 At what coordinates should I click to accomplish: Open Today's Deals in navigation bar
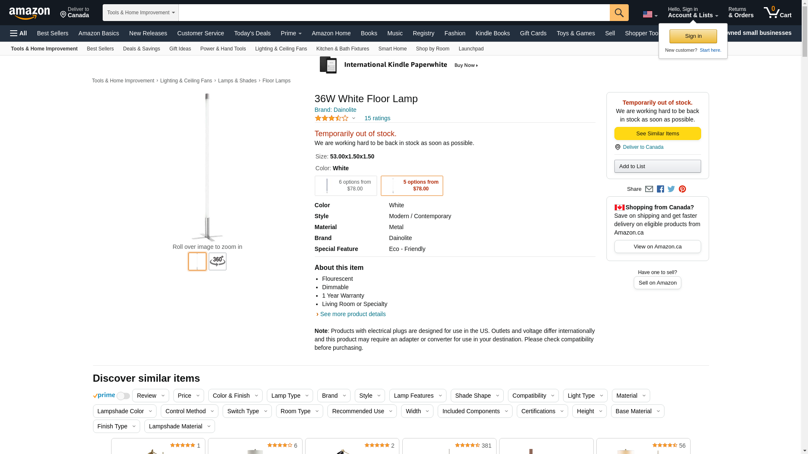(252, 33)
